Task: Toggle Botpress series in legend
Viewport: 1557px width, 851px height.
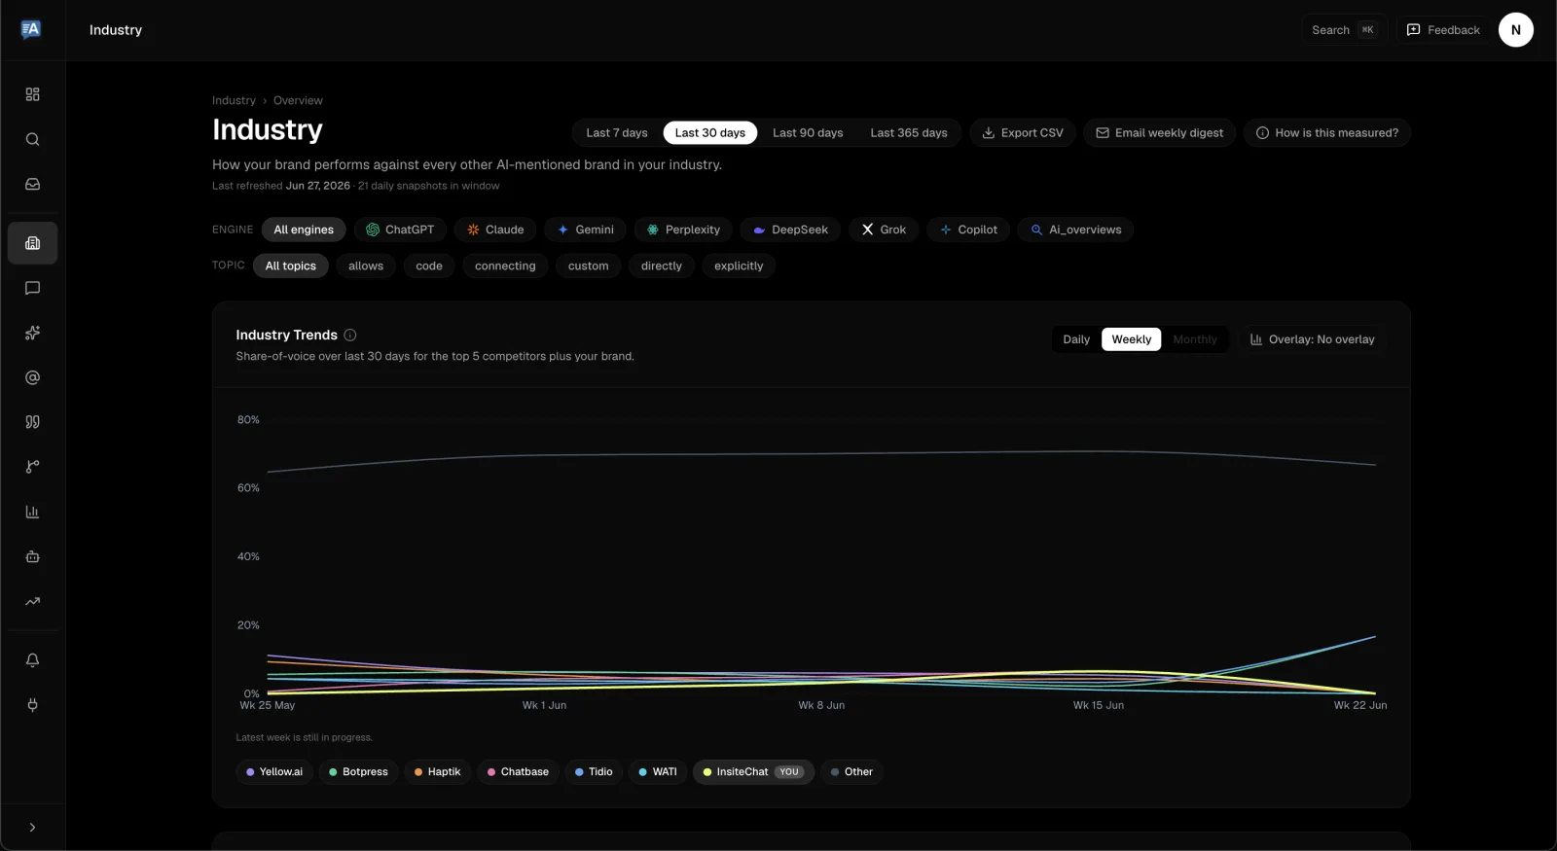Action: pos(358,772)
